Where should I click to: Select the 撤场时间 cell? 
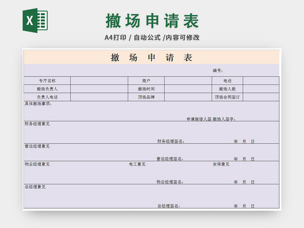click(x=146, y=89)
